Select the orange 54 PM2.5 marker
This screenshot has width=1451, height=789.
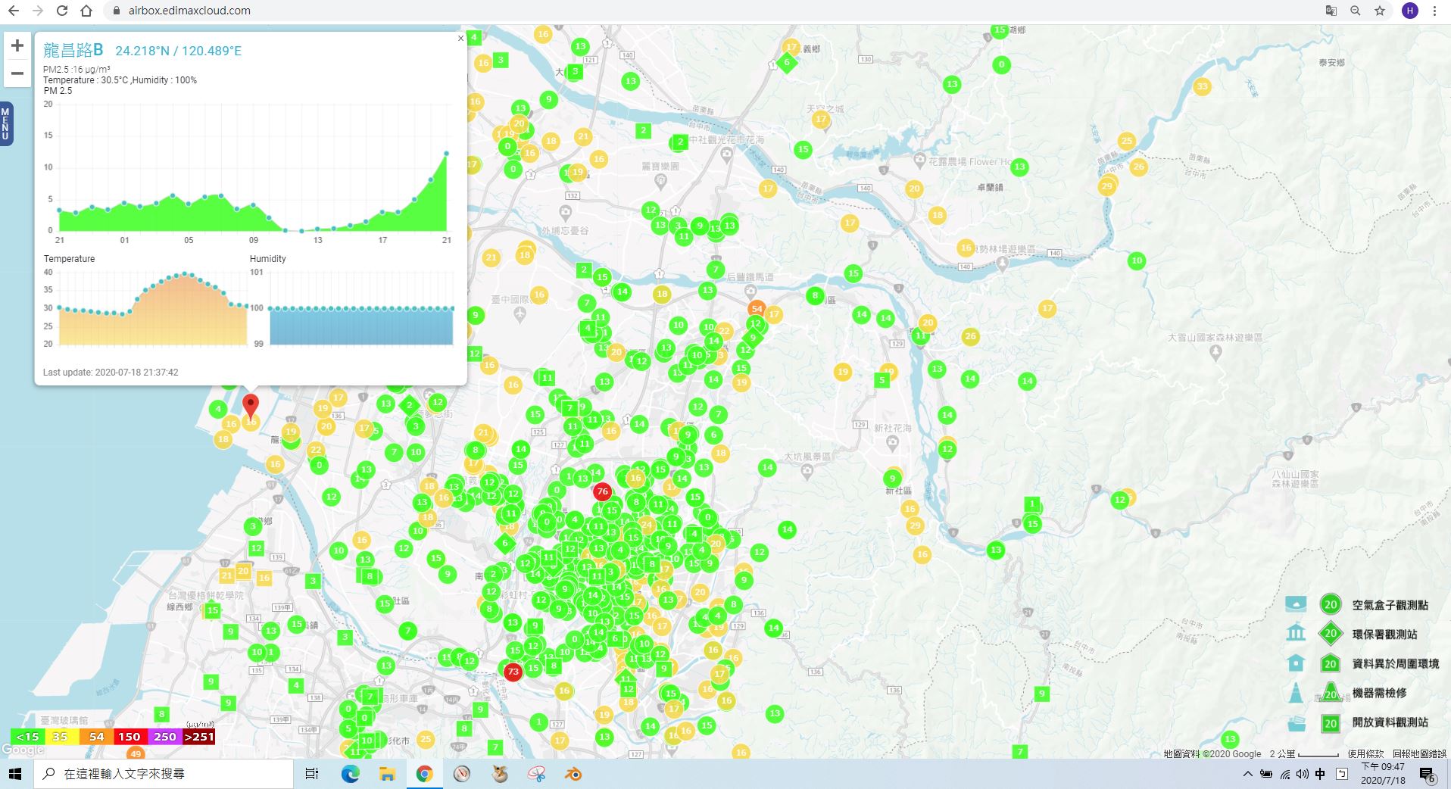click(x=757, y=309)
